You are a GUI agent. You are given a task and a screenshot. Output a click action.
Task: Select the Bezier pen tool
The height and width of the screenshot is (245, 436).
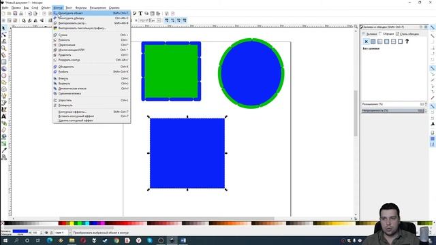(x=3, y=103)
